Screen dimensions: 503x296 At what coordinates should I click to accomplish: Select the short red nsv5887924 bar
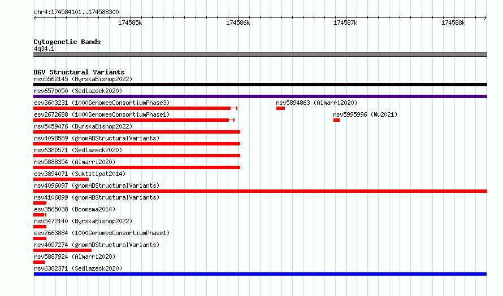tap(39, 262)
